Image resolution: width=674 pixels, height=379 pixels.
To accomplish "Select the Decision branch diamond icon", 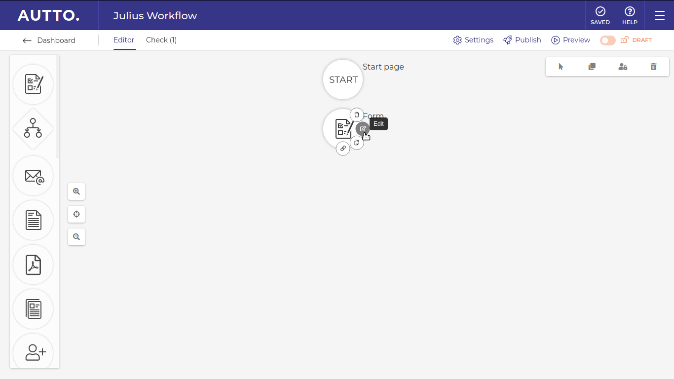I will click(x=33, y=129).
